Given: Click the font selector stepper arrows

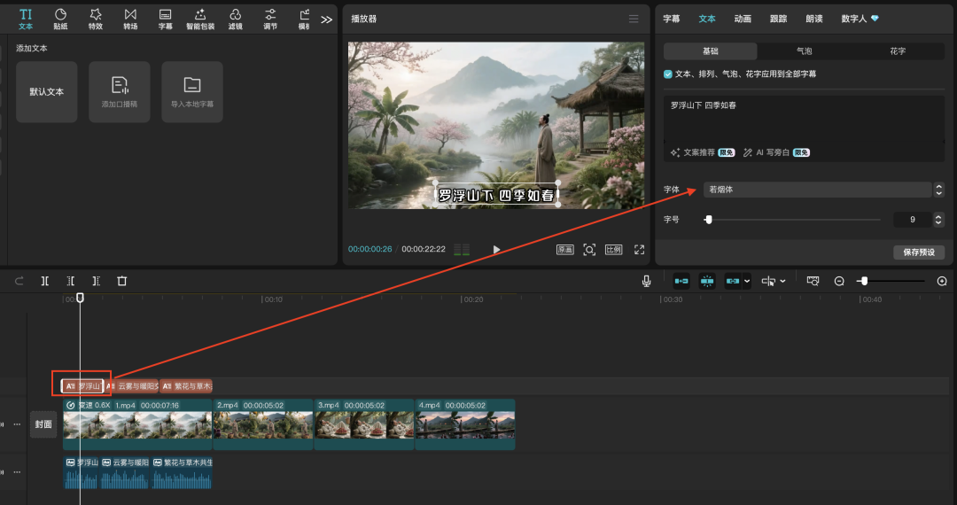Looking at the screenshot, I should [938, 190].
